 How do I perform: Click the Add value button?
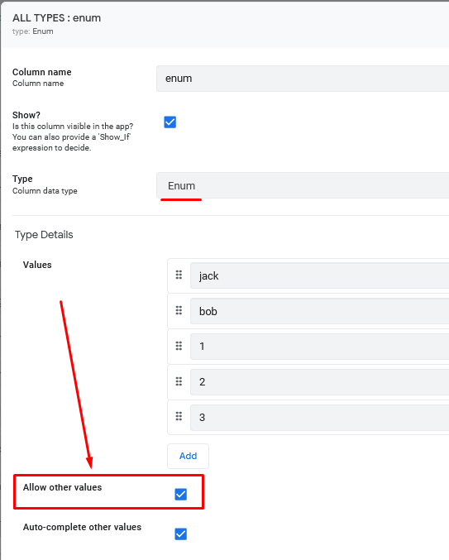coord(188,456)
